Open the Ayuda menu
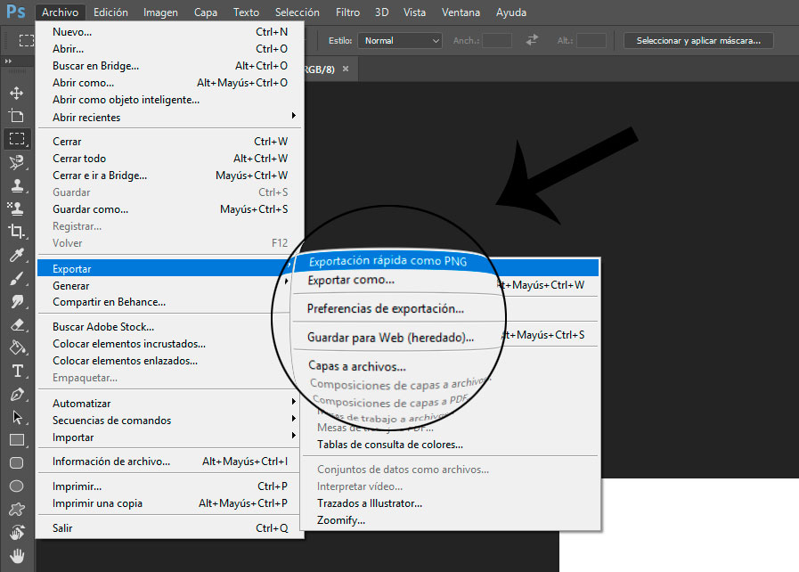Screen dimensions: 799x572 pos(511,12)
